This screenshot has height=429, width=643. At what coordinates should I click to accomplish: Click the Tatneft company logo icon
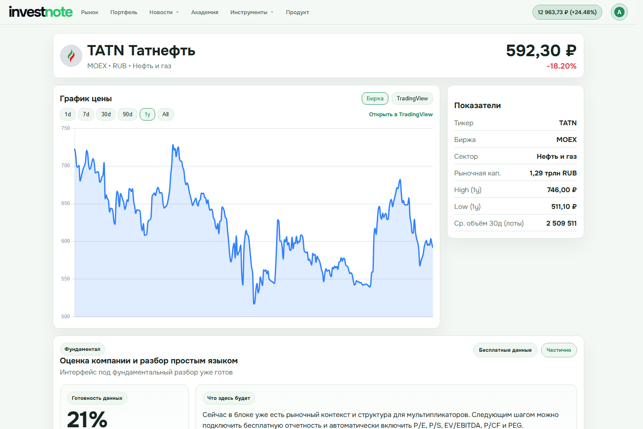[x=71, y=56]
